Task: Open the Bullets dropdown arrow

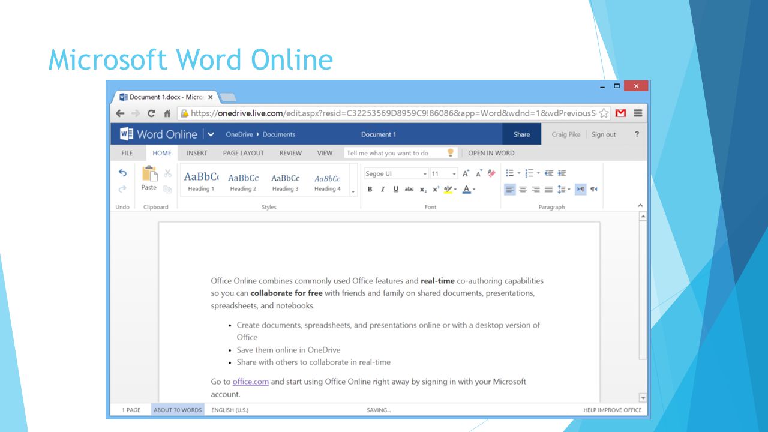Action: tap(519, 173)
